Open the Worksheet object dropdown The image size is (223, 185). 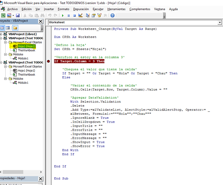(220, 22)
